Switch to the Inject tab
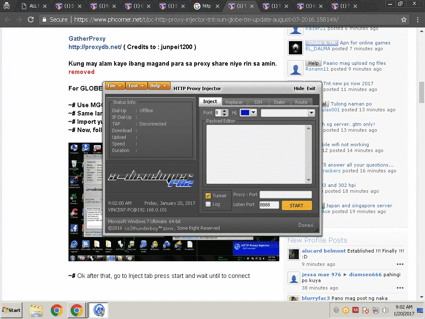The width and height of the screenshot is (425, 319). [210, 101]
